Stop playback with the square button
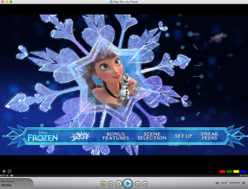248x189 pixels. click(x=118, y=184)
